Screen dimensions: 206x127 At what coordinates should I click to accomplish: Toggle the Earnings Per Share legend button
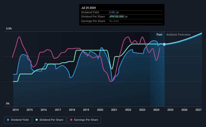click(x=84, y=120)
